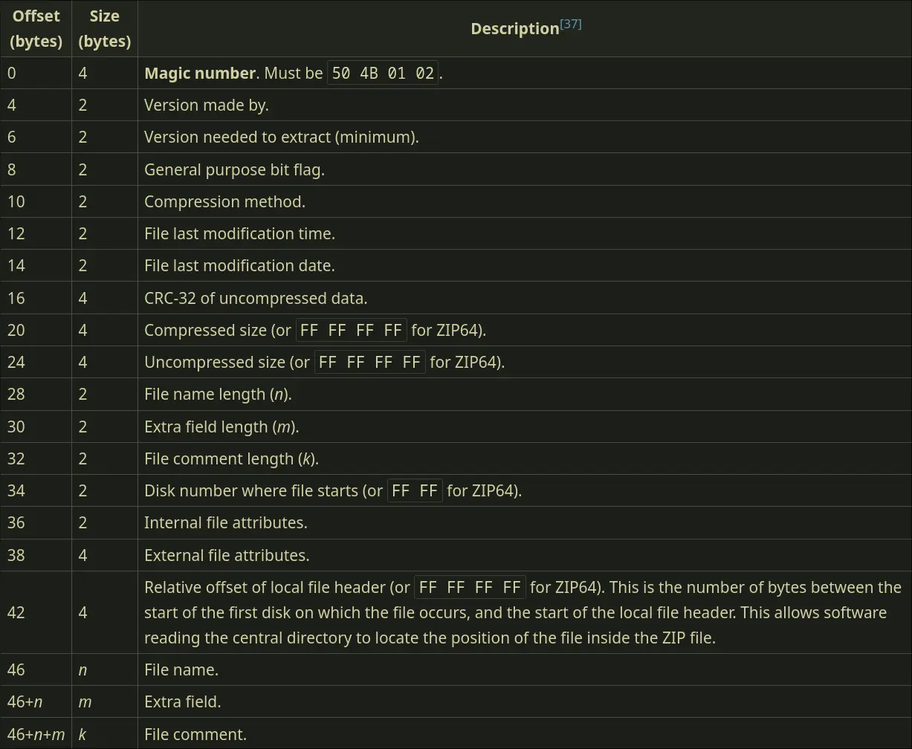The image size is (912, 749).
Task: Click 'External file attributes.' text
Action: click(227, 555)
